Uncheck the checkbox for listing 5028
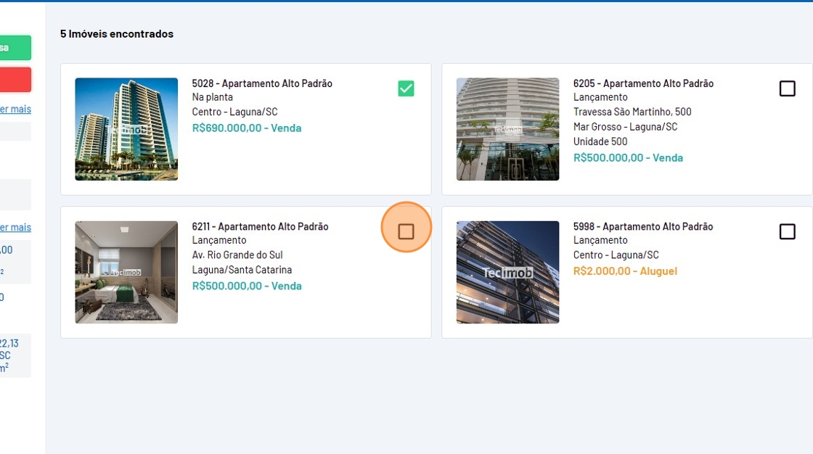The height and width of the screenshot is (454, 813). [x=406, y=88]
